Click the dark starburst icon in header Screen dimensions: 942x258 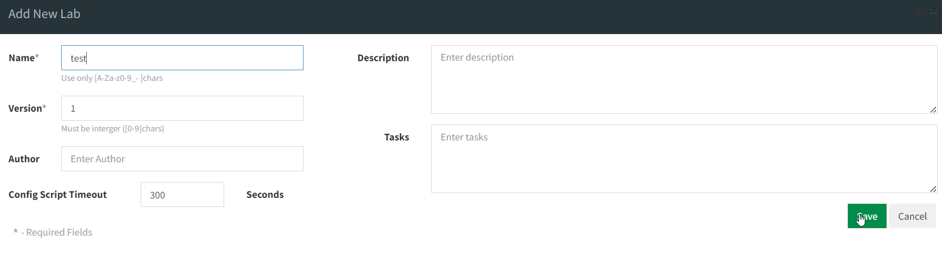pos(917,11)
